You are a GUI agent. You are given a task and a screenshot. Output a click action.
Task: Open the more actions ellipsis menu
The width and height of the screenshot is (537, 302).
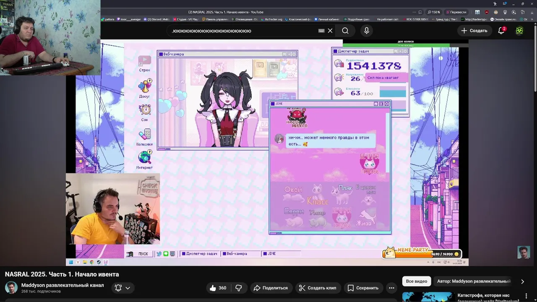(x=391, y=288)
